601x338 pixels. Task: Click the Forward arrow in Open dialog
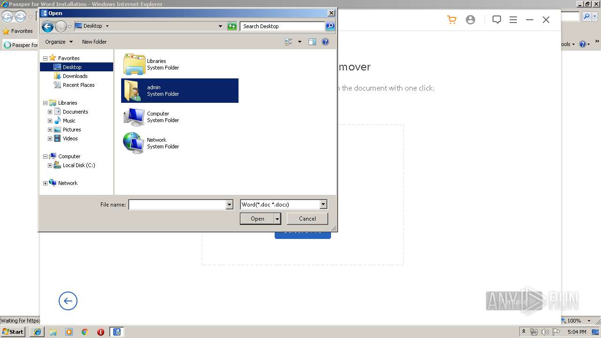click(x=61, y=26)
